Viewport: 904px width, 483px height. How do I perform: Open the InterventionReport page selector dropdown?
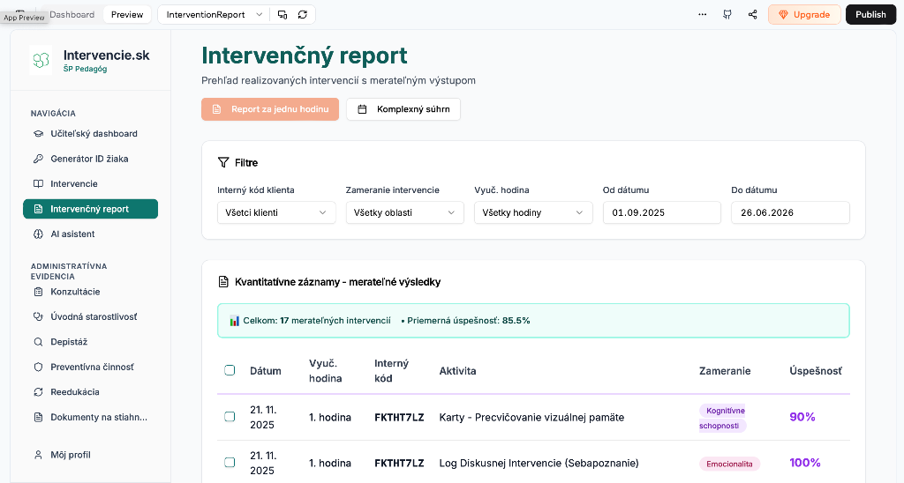(x=214, y=14)
